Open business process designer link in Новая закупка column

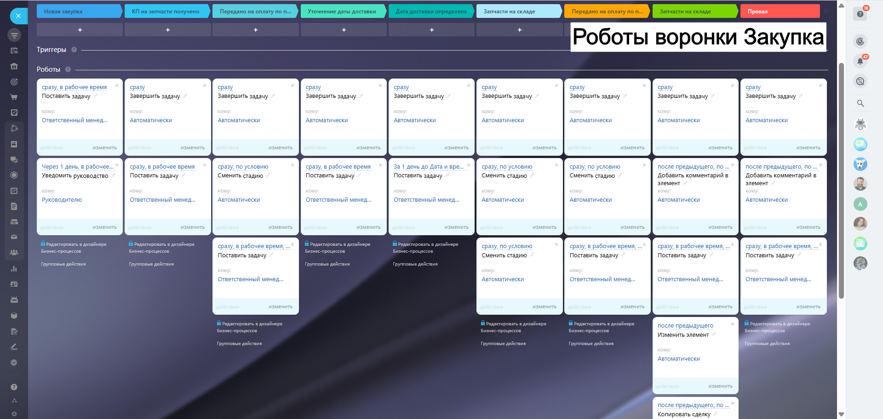[x=74, y=248]
